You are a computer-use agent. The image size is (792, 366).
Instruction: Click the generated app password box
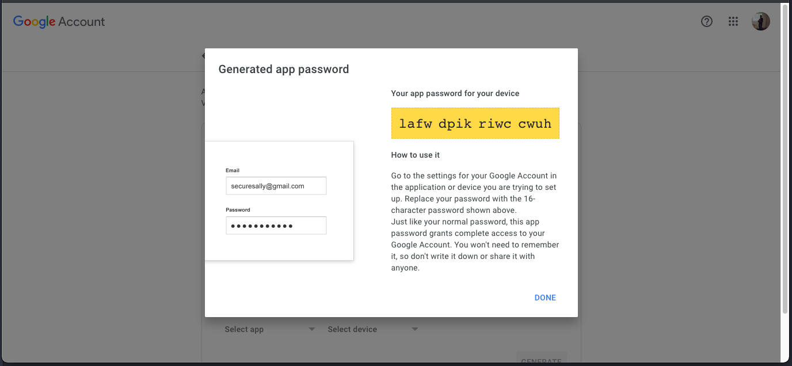click(x=475, y=123)
